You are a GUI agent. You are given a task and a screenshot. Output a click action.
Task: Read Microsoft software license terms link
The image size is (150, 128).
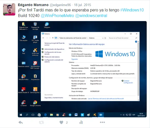pyautogui.click(x=106, y=99)
